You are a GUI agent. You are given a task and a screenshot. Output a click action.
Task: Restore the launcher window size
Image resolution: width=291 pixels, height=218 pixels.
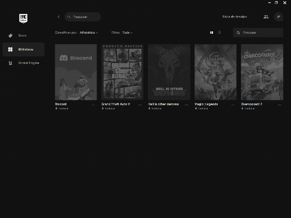(x=276, y=3)
